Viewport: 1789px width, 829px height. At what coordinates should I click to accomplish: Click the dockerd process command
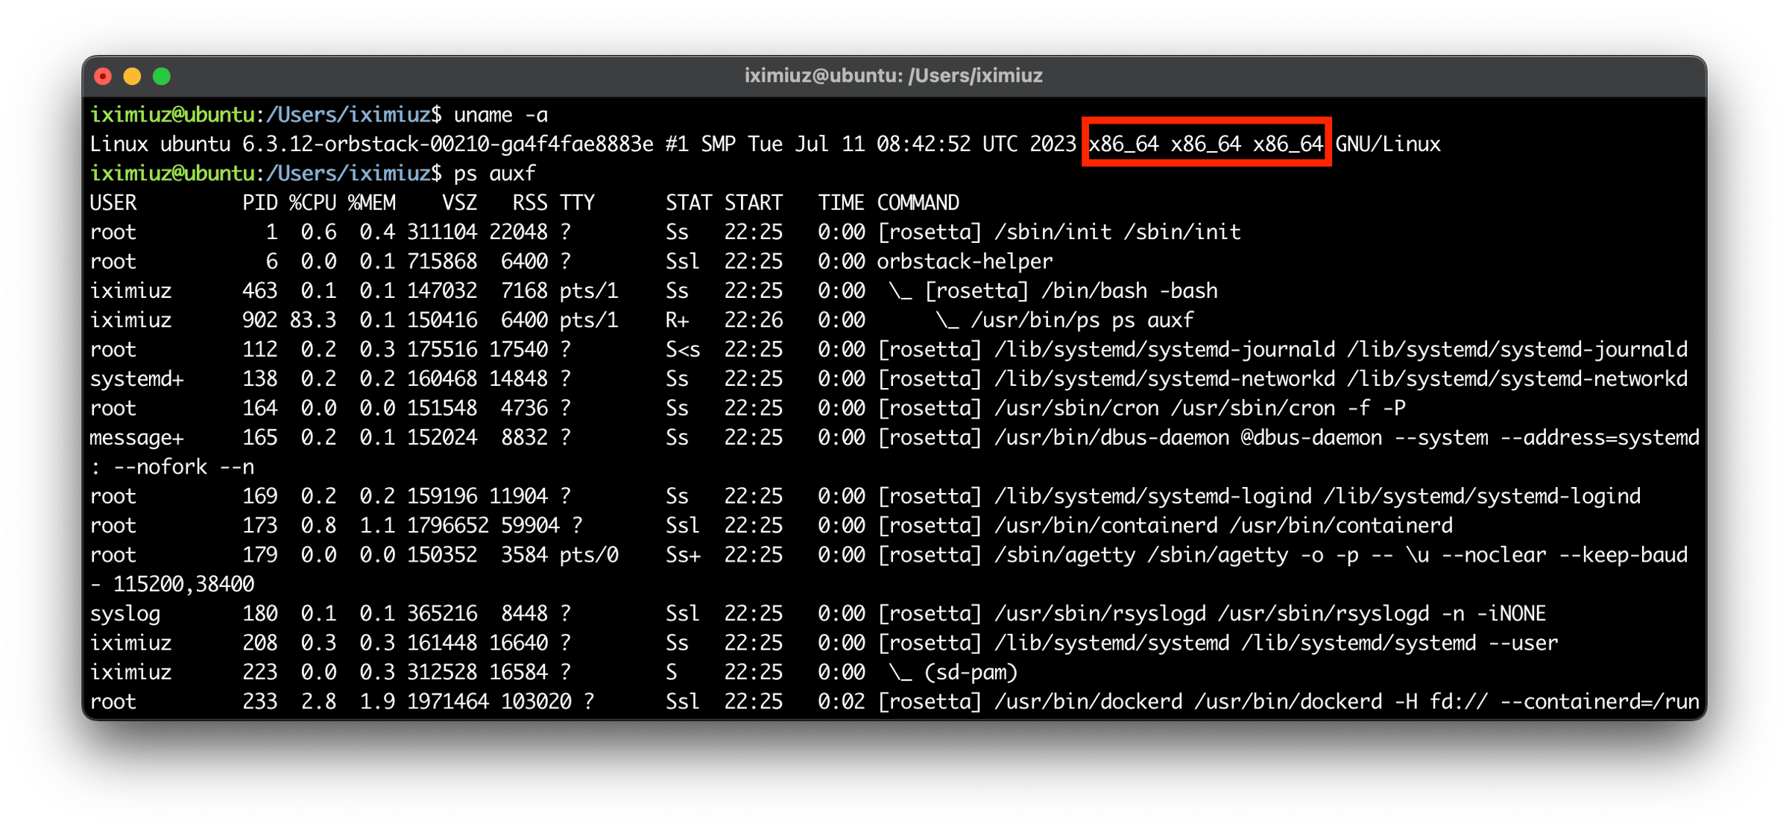[x=1288, y=702]
